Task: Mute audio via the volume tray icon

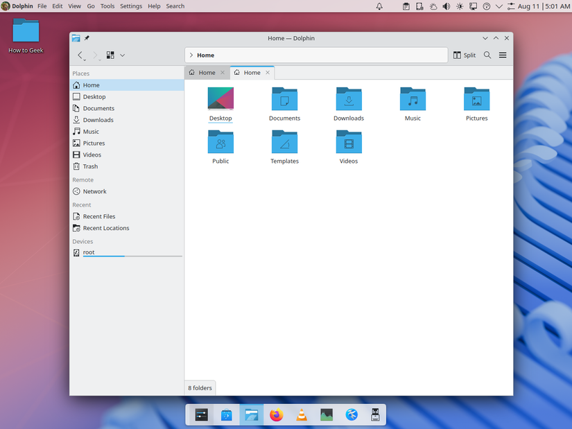Action: [x=446, y=6]
